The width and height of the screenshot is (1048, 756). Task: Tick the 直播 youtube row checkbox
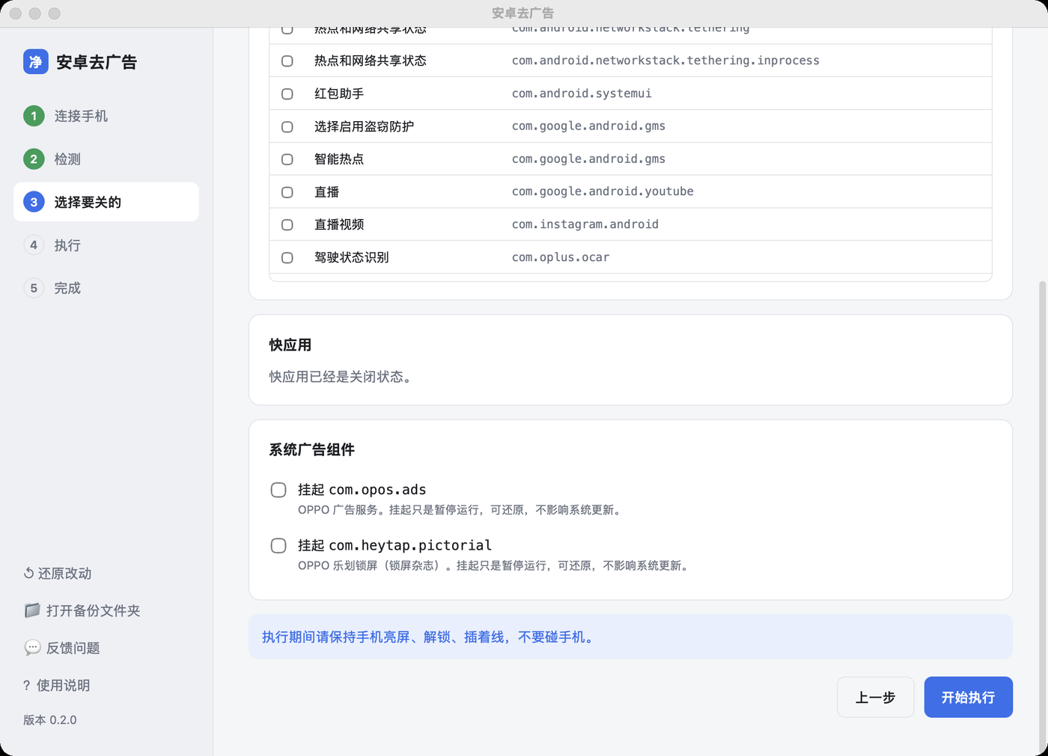coord(287,192)
